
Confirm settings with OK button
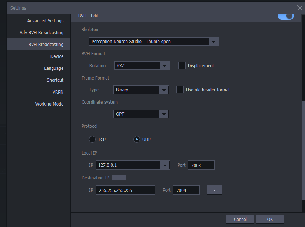[x=270, y=220]
